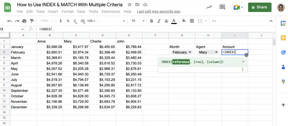Select the row 5 header
The image size is (288, 126).
coord(4,63)
